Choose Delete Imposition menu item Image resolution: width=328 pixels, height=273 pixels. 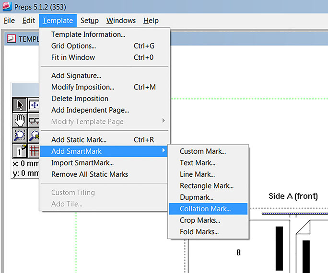pyautogui.click(x=104, y=98)
